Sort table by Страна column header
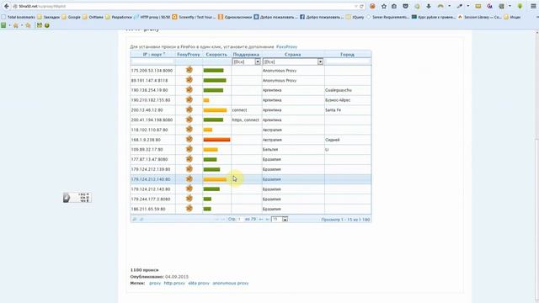Image resolution: width=539 pixels, height=303 pixels. tap(293, 54)
